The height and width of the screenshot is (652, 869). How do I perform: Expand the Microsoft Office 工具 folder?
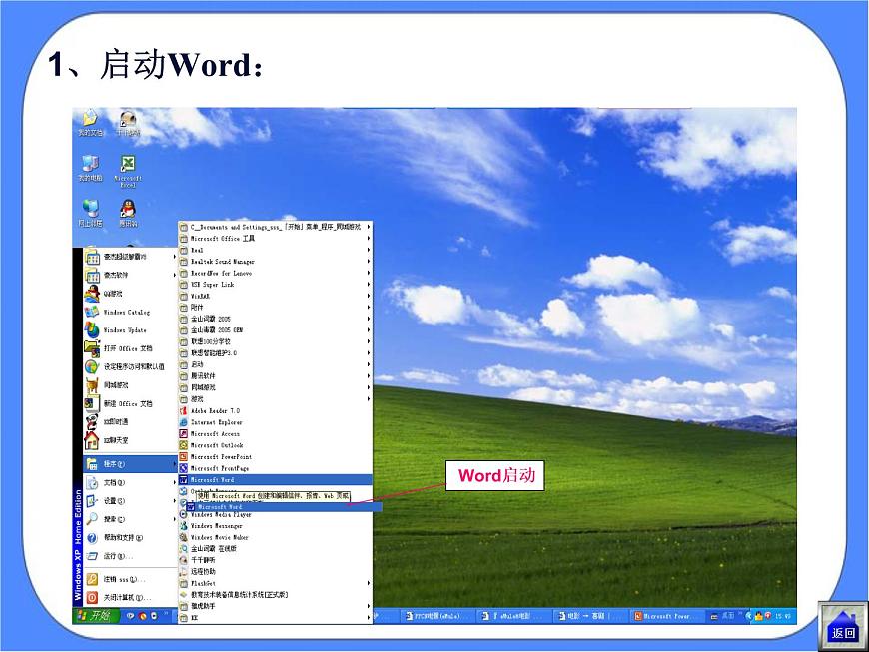[x=275, y=239]
